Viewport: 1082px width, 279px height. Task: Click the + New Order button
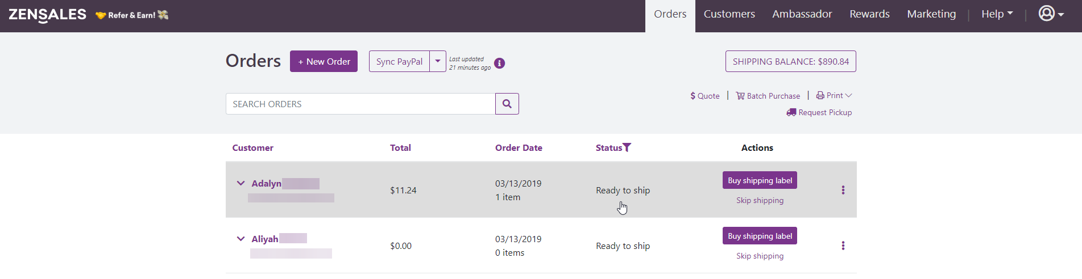[324, 61]
